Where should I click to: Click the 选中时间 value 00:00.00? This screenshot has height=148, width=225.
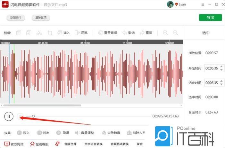point(212,97)
